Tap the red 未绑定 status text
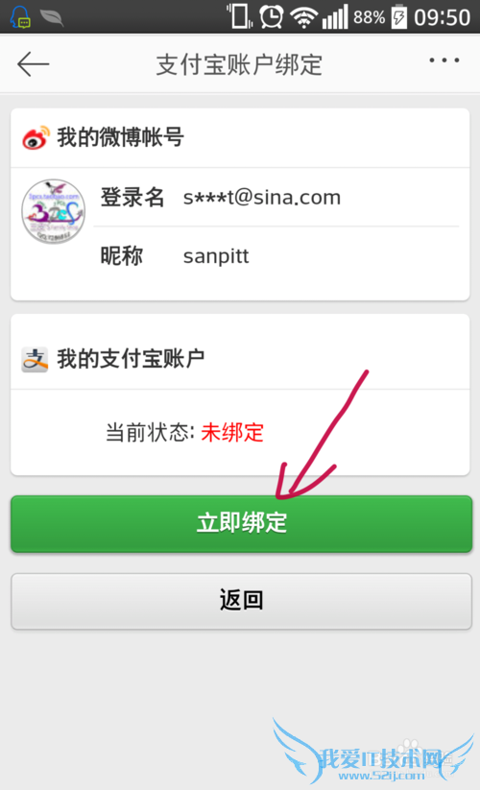 (232, 432)
